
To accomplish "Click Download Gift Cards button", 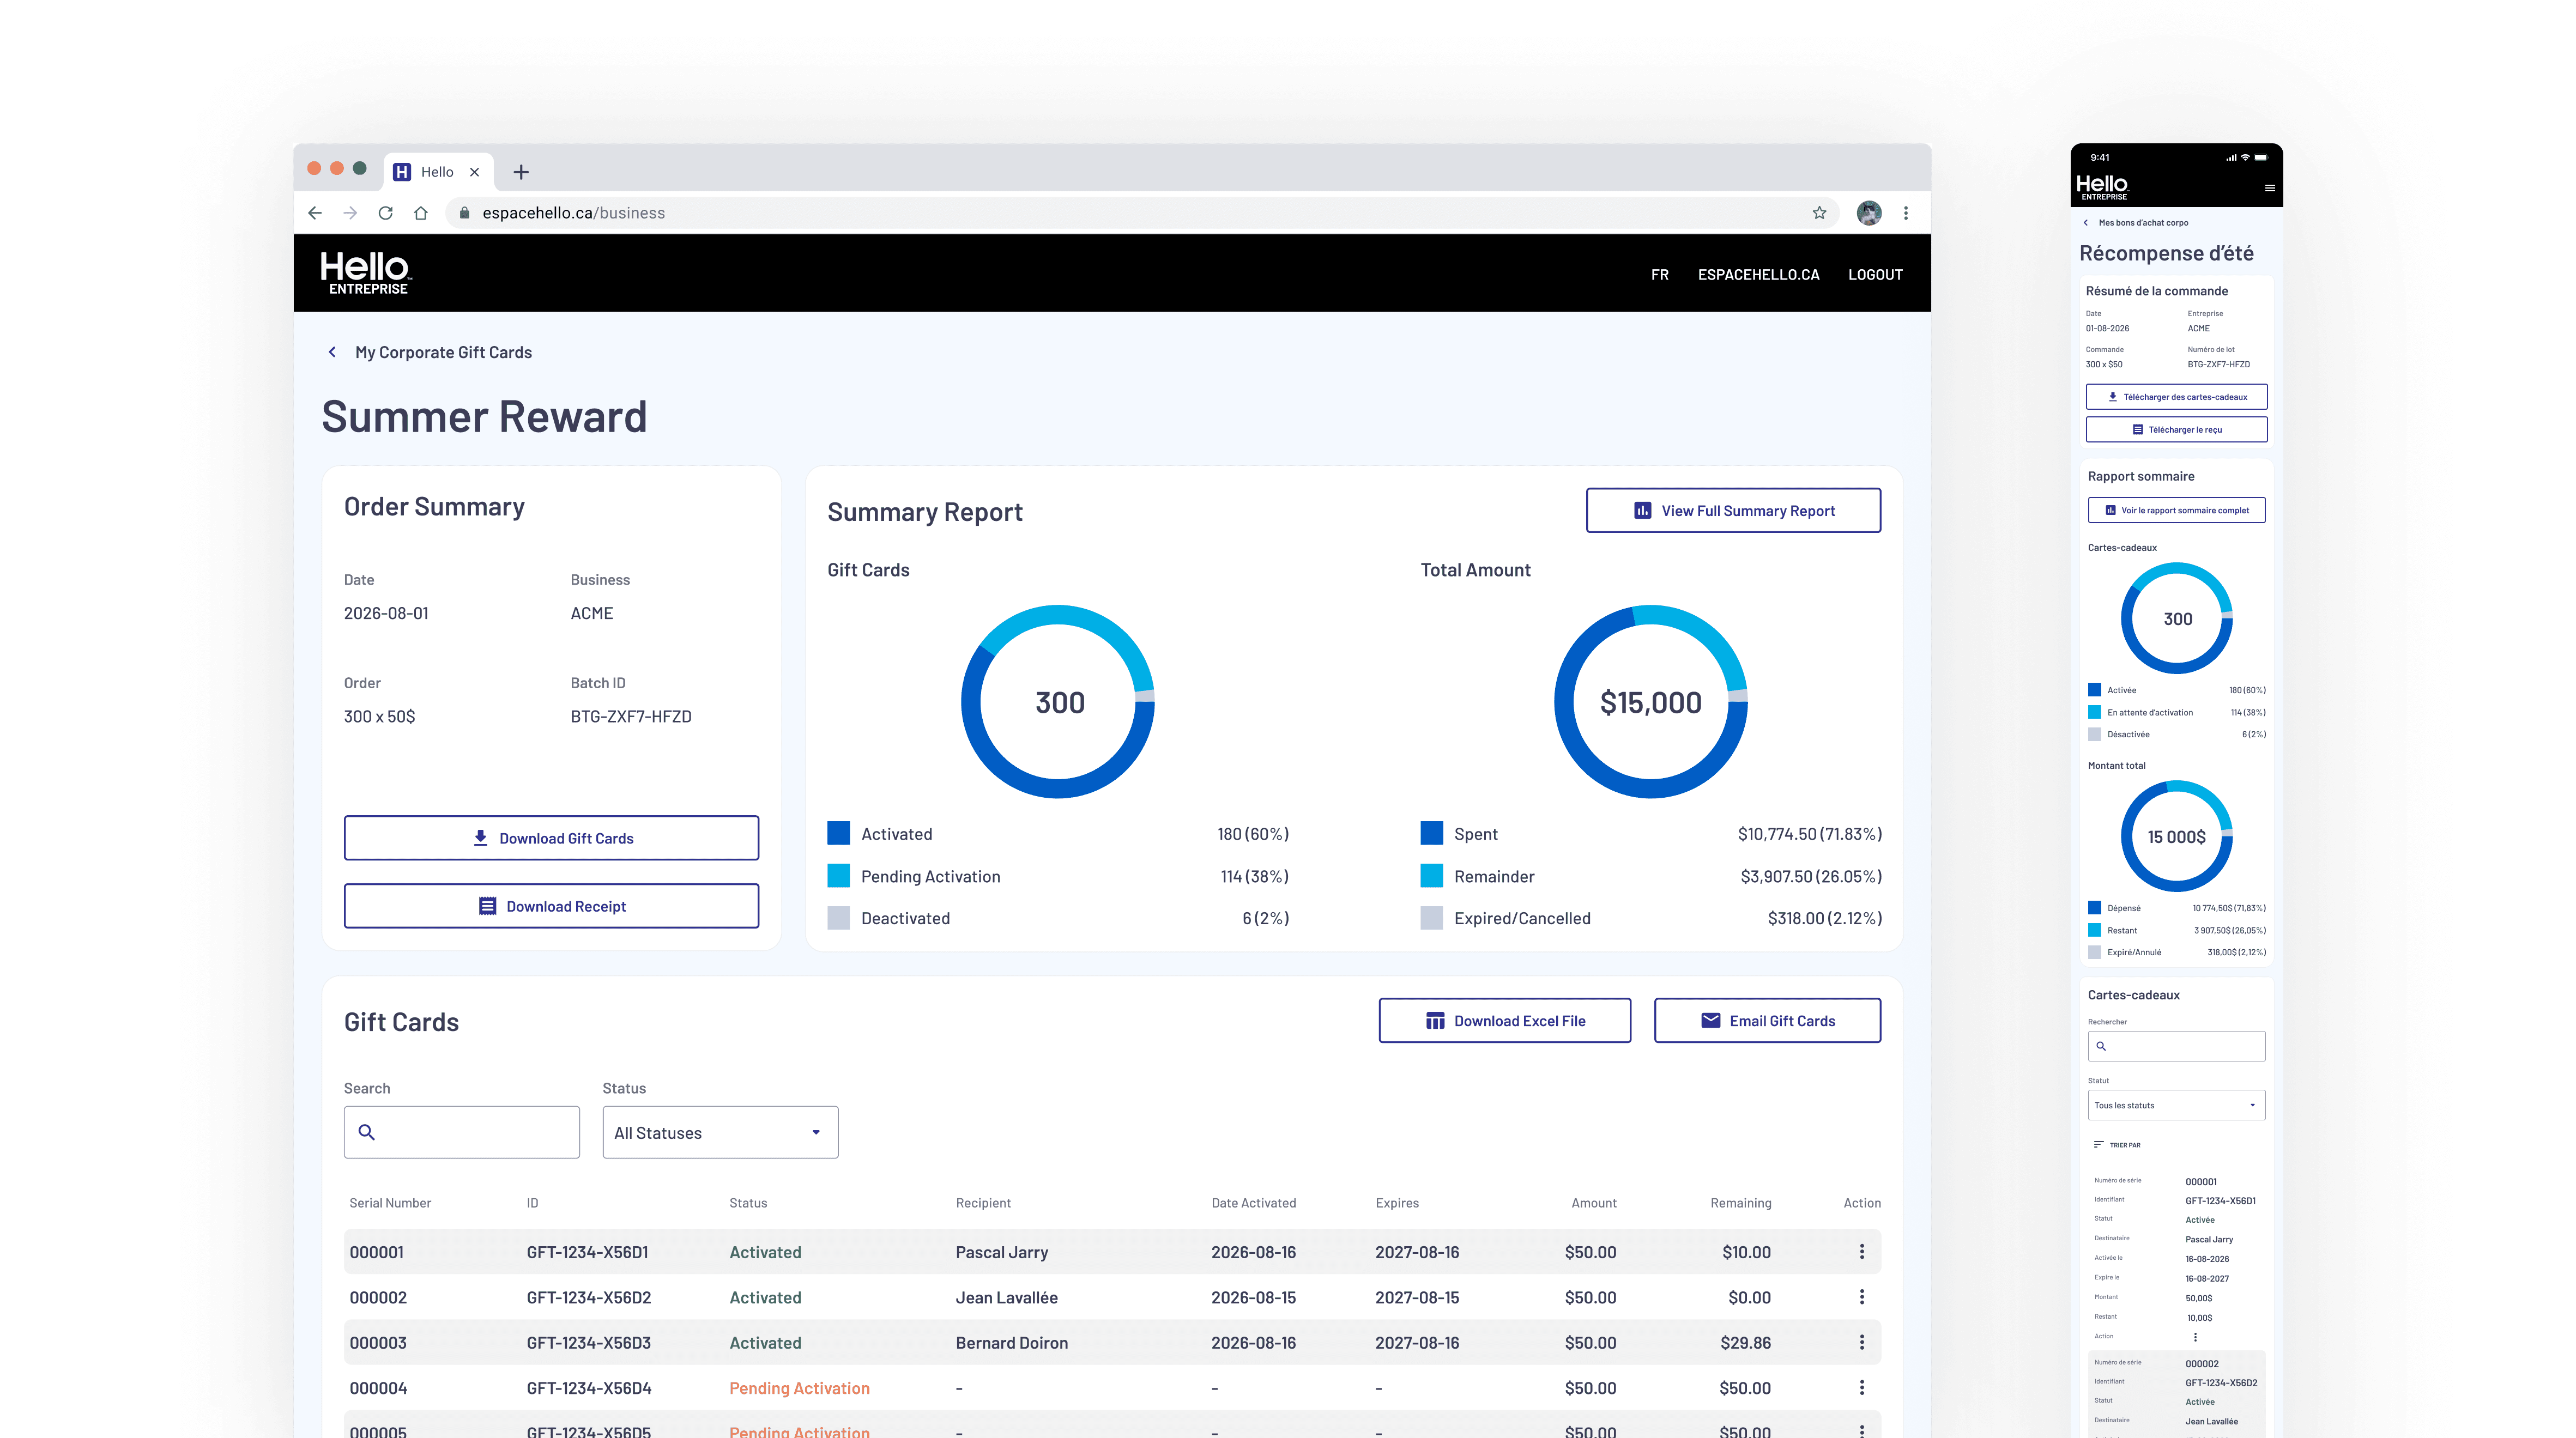I will pos(551,838).
